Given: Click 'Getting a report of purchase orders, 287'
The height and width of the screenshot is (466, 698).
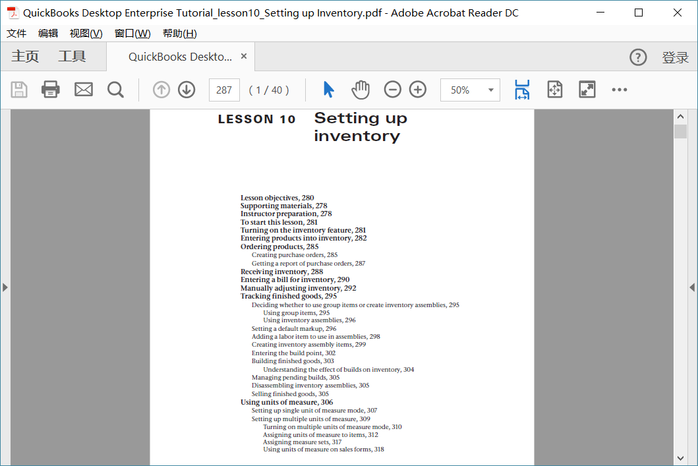Looking at the screenshot, I should point(308,264).
